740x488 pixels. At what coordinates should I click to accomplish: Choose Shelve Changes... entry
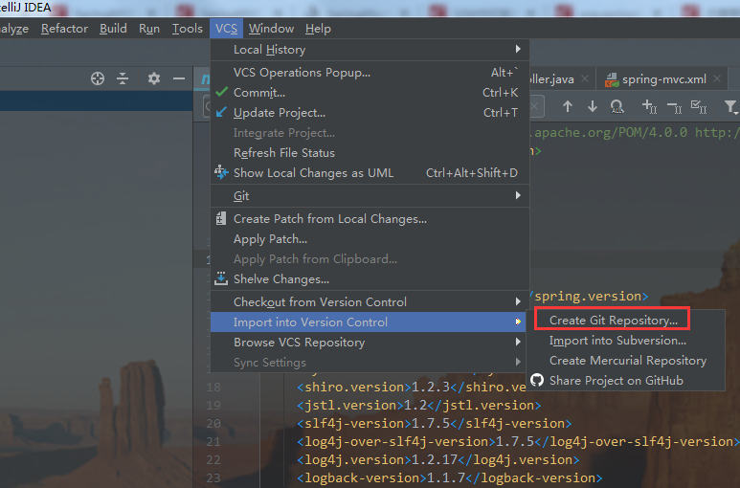pos(370,279)
